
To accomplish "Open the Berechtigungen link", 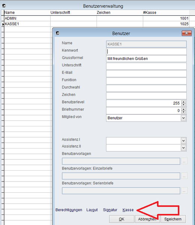I will coord(69,210).
